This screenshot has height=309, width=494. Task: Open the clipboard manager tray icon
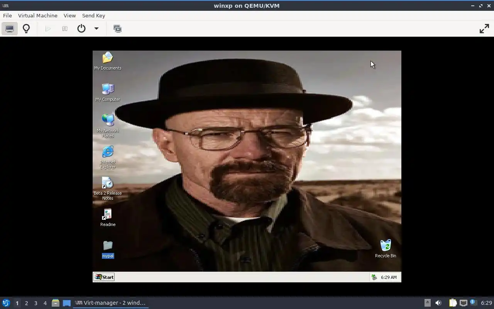pyautogui.click(x=453, y=303)
